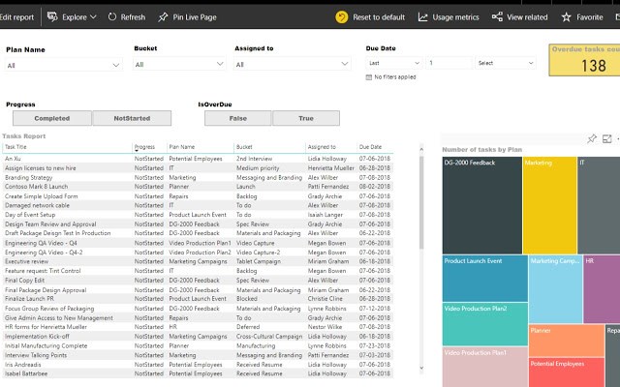Viewport: 620px width, 387px height.
Task: Click the Due Date number input field
Action: coord(449,63)
